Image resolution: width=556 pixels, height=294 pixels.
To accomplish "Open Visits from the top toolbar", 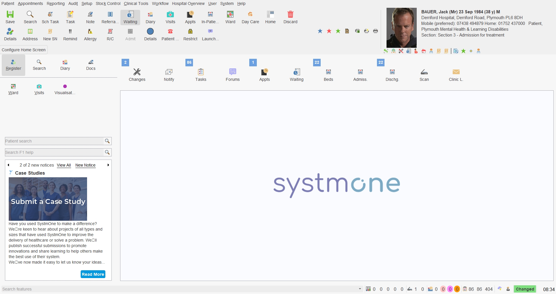I will [170, 17].
